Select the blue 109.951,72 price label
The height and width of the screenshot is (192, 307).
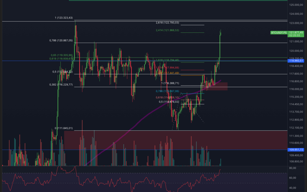click(296, 150)
